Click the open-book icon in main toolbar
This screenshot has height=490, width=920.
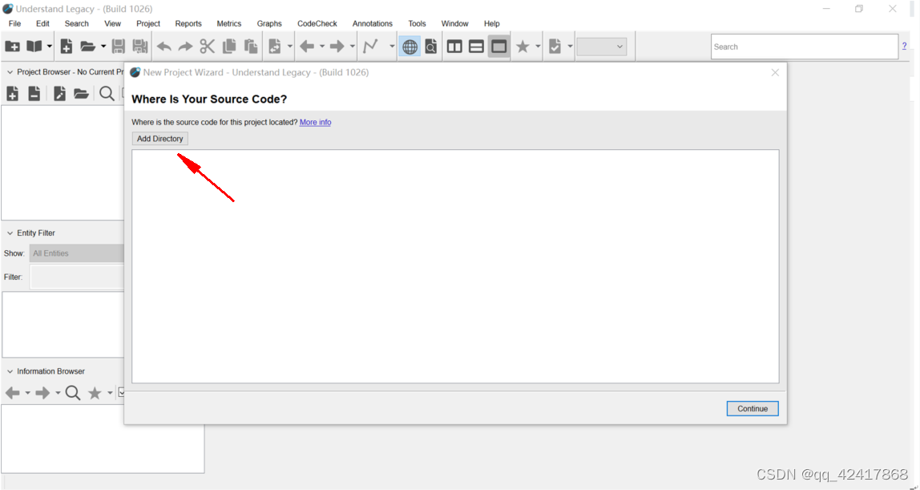34,47
